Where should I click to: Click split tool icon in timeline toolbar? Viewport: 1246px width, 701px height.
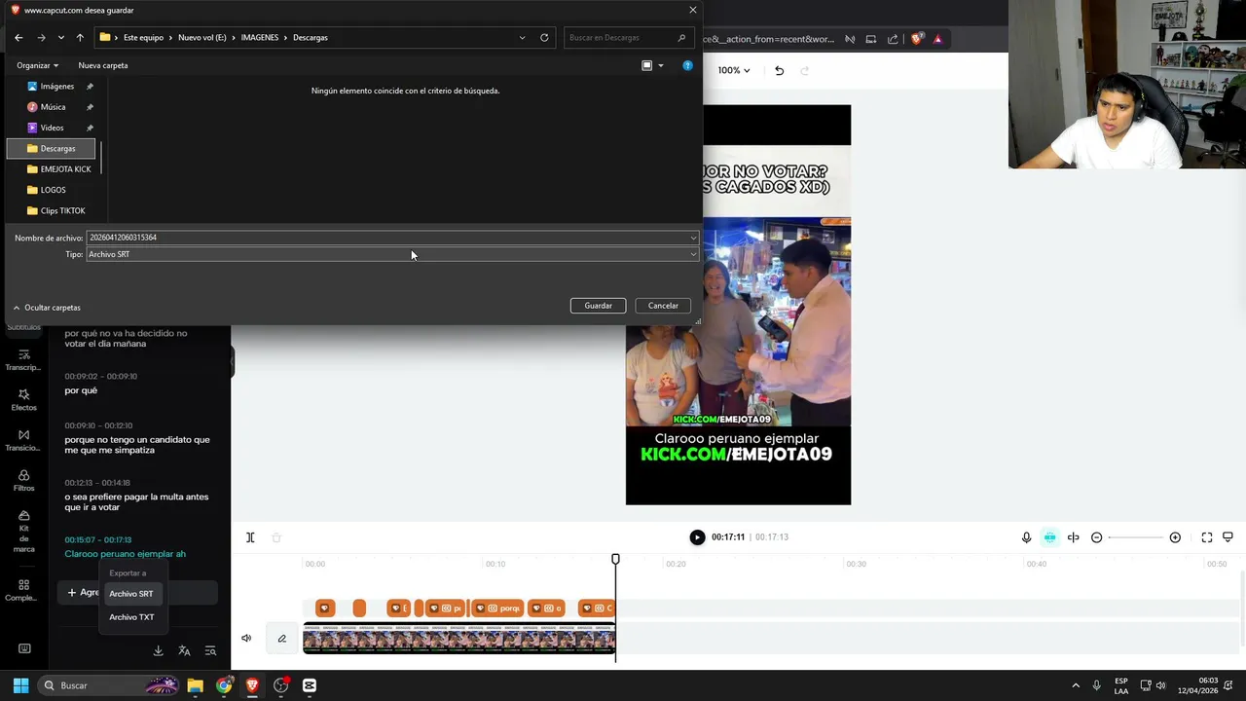tap(250, 537)
